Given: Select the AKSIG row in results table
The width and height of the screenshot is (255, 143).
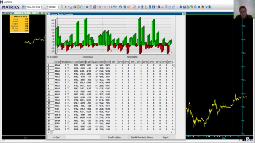Looking at the screenshot, I should 110,80.
